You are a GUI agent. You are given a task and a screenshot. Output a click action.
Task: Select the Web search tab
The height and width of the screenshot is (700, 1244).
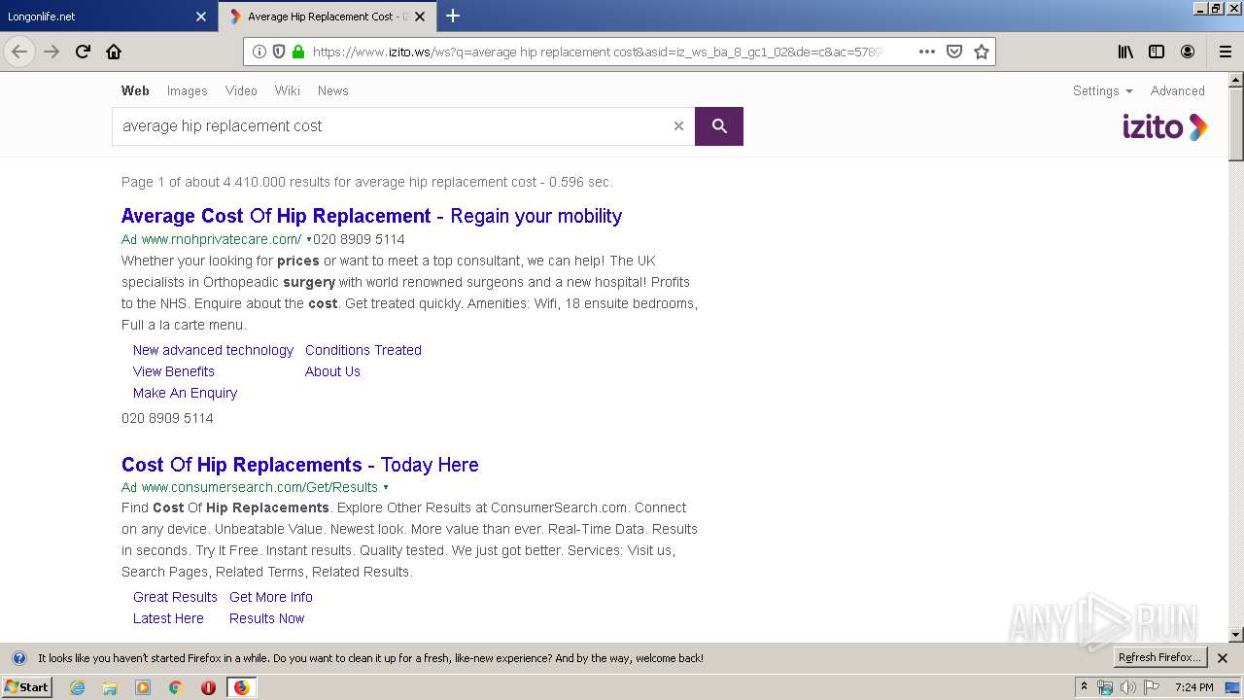(135, 90)
